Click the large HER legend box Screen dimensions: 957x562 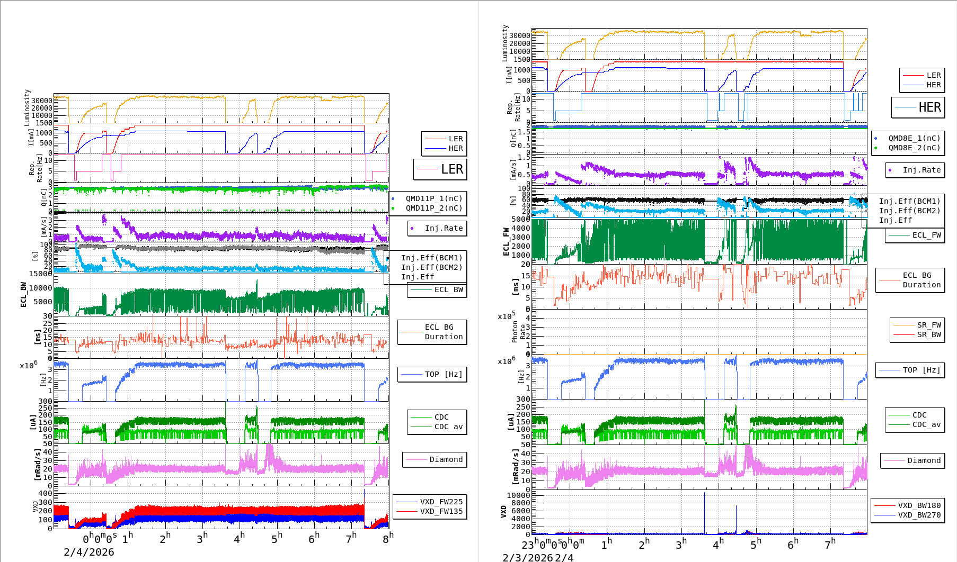(918, 107)
